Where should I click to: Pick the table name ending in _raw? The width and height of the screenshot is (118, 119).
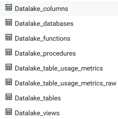tap(66, 83)
